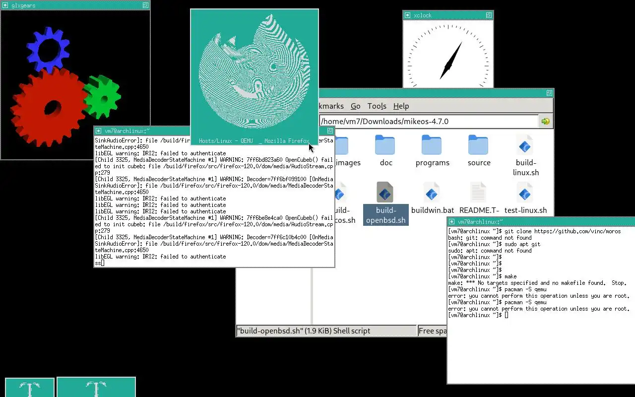Click the iconify button of the terminal showing pacman errors

[452, 222]
